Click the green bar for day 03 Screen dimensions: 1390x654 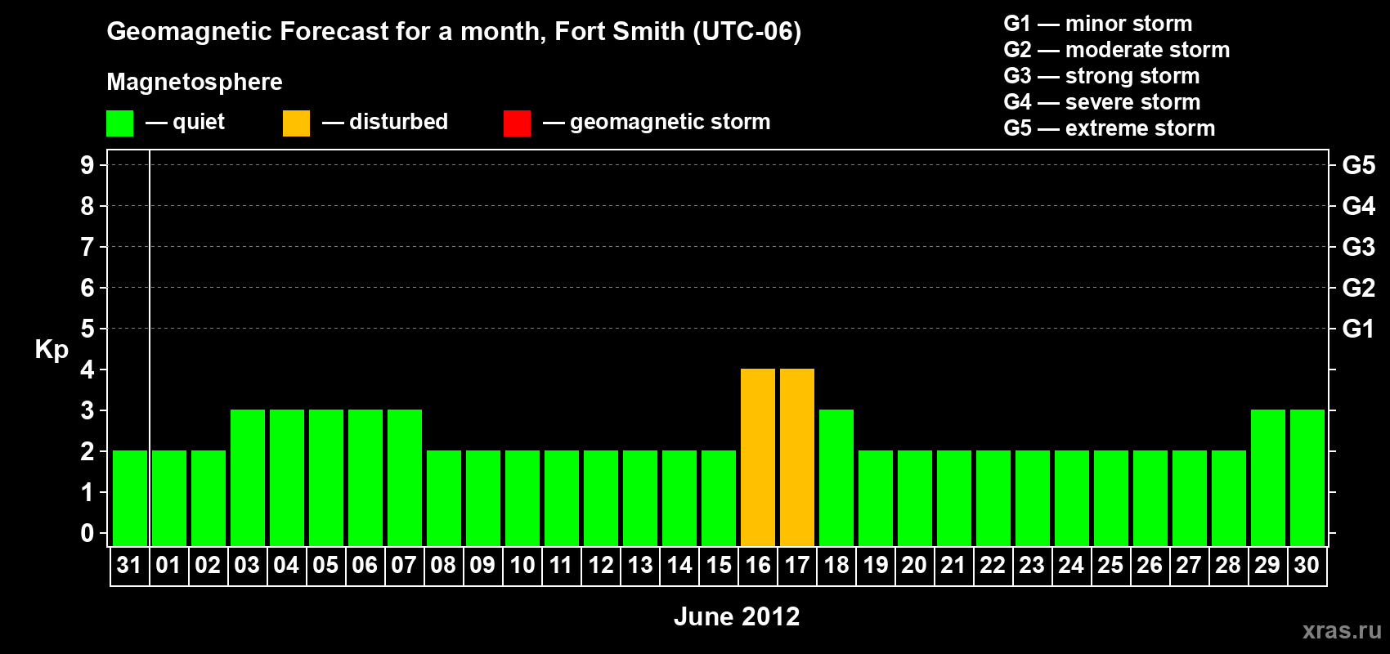(248, 477)
